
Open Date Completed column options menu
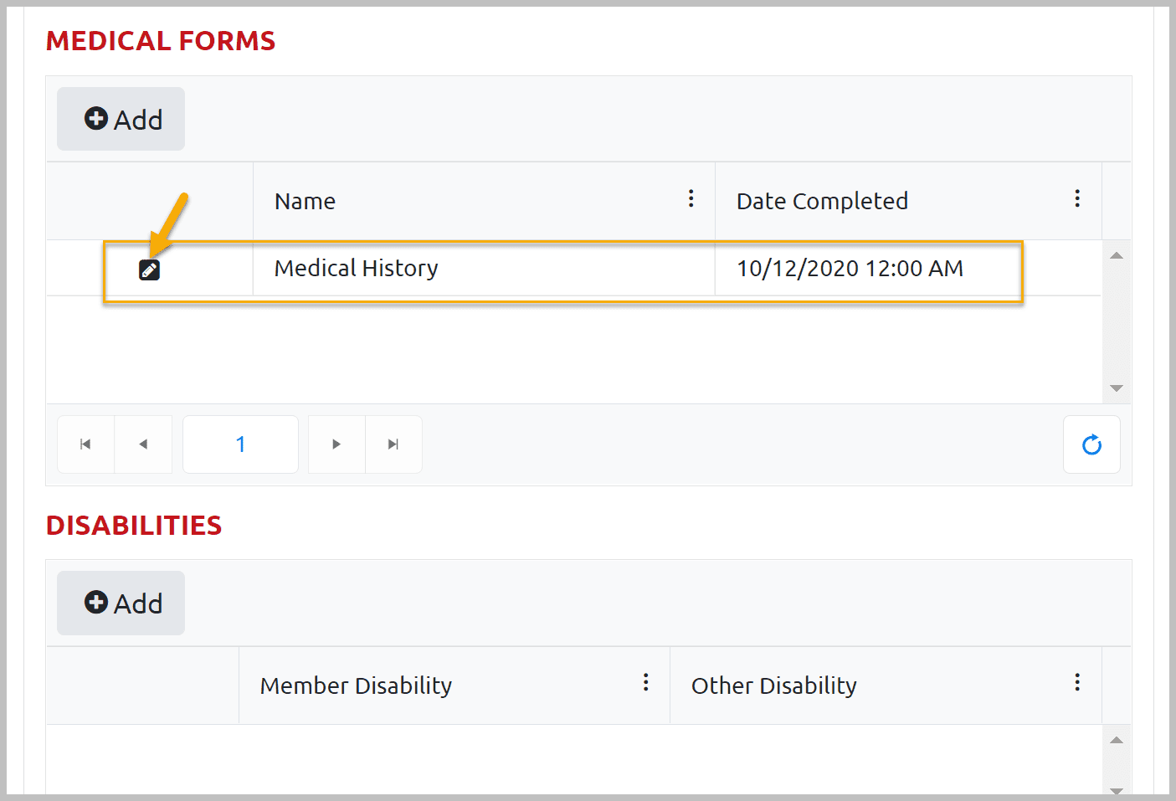click(x=1077, y=198)
